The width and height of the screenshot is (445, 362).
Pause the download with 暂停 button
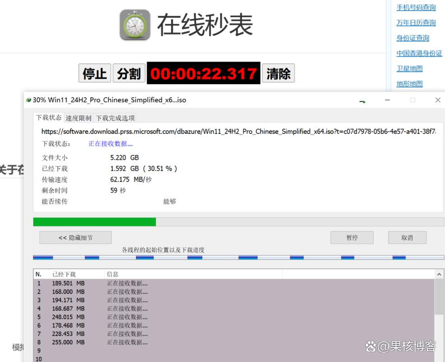(352, 238)
